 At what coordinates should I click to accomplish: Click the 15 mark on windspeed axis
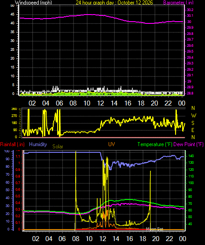pyautogui.click(x=12, y=68)
